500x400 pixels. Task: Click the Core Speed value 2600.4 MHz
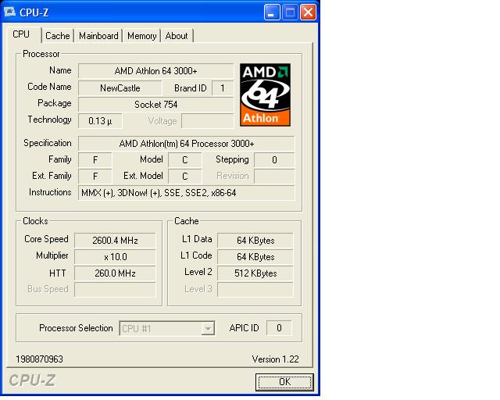click(x=114, y=240)
